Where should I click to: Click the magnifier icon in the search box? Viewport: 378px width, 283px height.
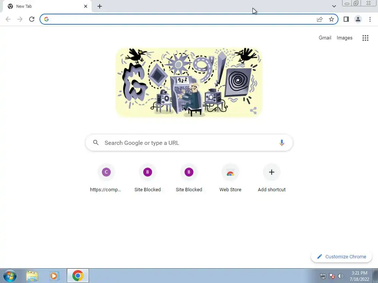tap(96, 143)
